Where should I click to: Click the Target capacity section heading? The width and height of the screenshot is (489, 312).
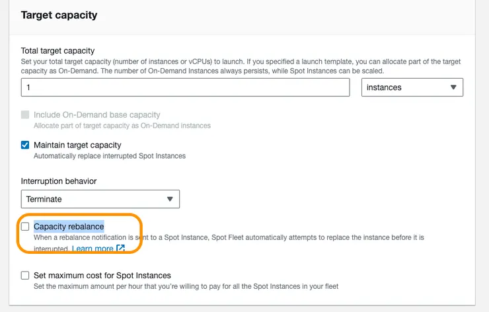[59, 15]
